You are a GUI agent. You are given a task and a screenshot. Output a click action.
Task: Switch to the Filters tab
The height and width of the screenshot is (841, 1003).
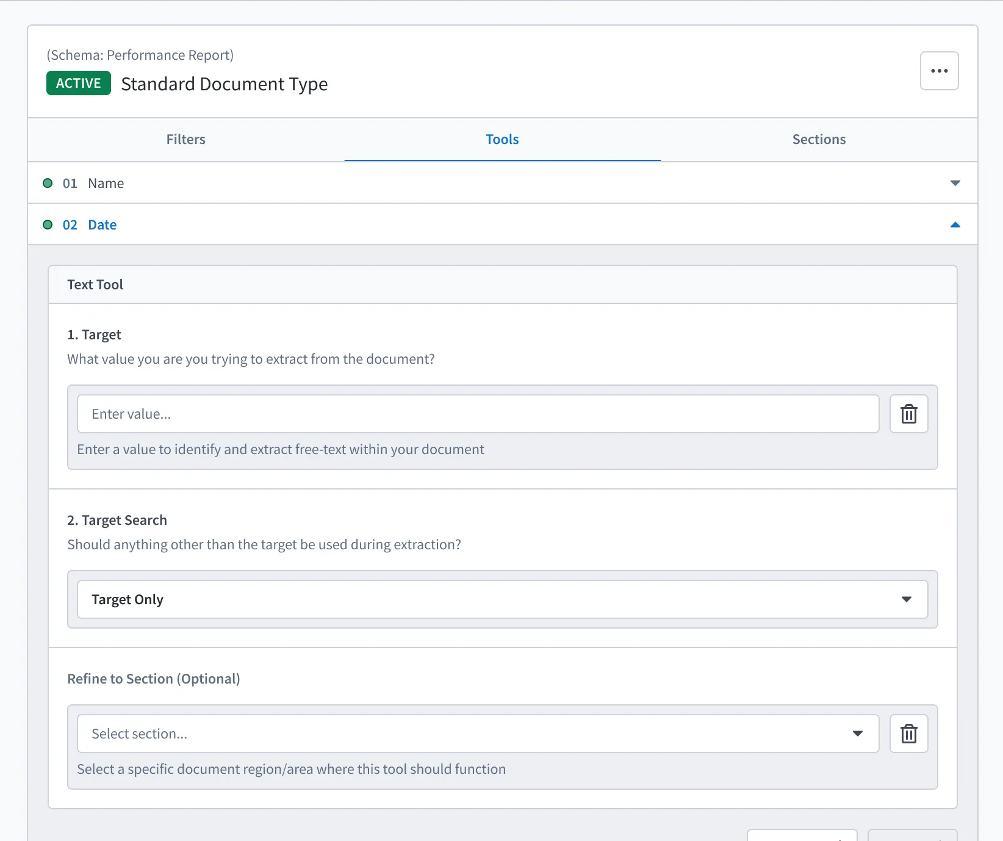tap(186, 139)
